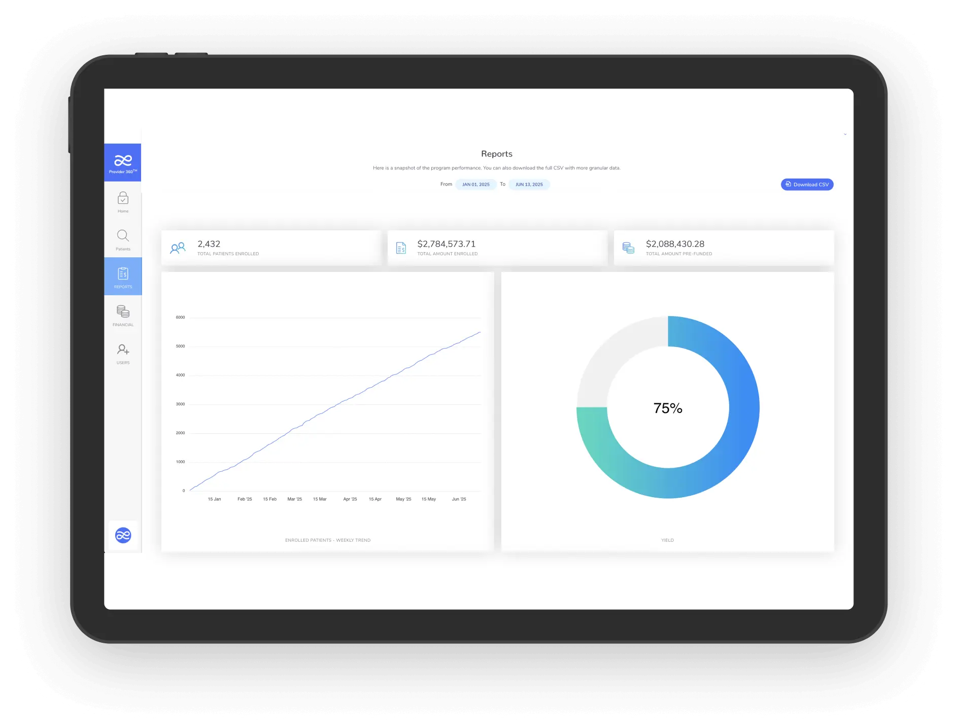
Task: Open the Home lock icon
Action: click(x=123, y=198)
